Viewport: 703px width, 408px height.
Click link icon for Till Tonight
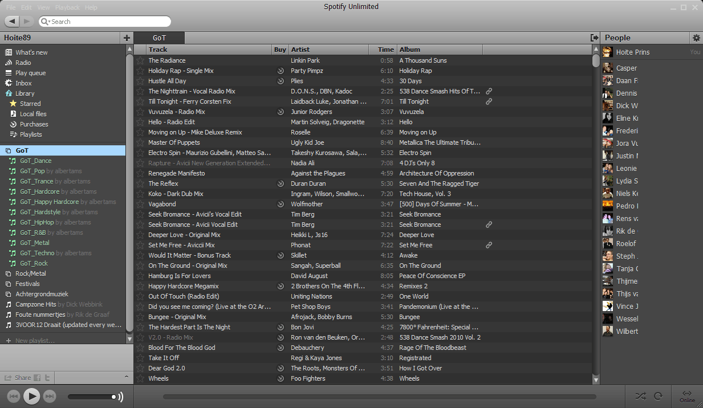489,101
